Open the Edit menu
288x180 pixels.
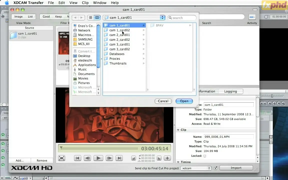[x=62, y=3]
